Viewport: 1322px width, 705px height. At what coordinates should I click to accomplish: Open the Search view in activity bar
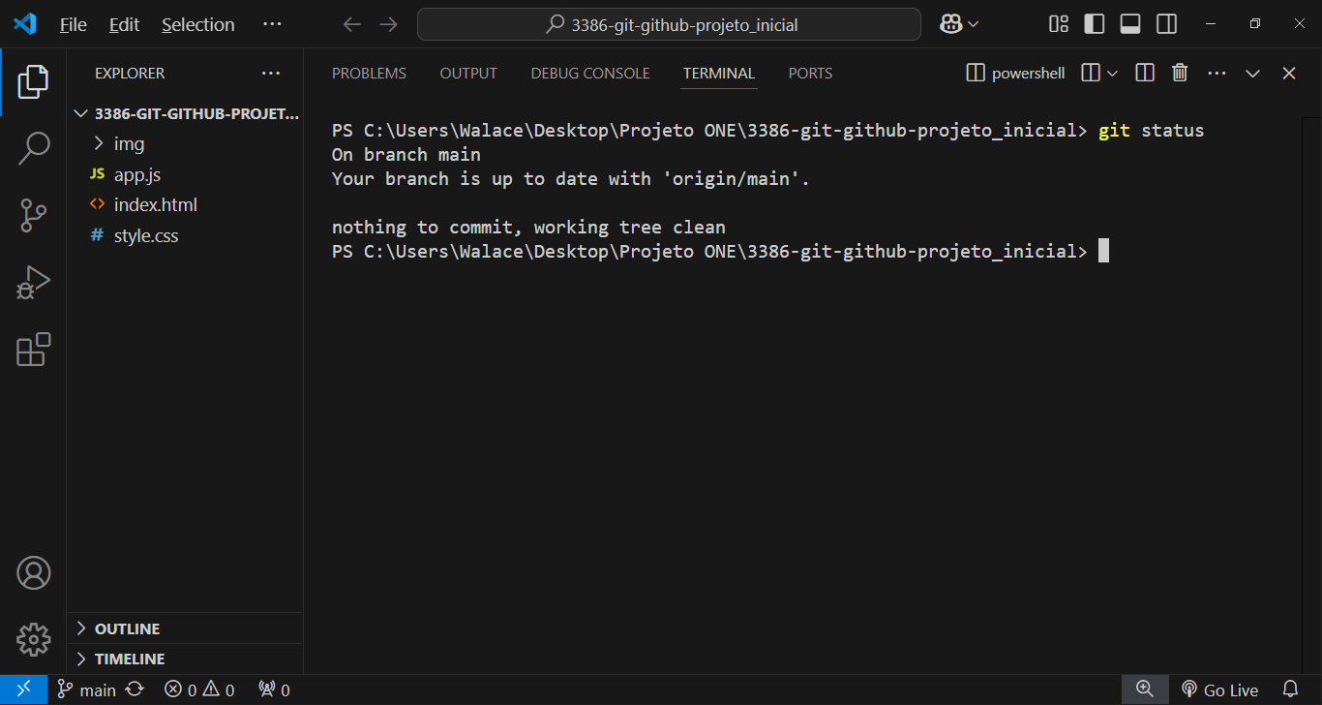click(x=33, y=148)
